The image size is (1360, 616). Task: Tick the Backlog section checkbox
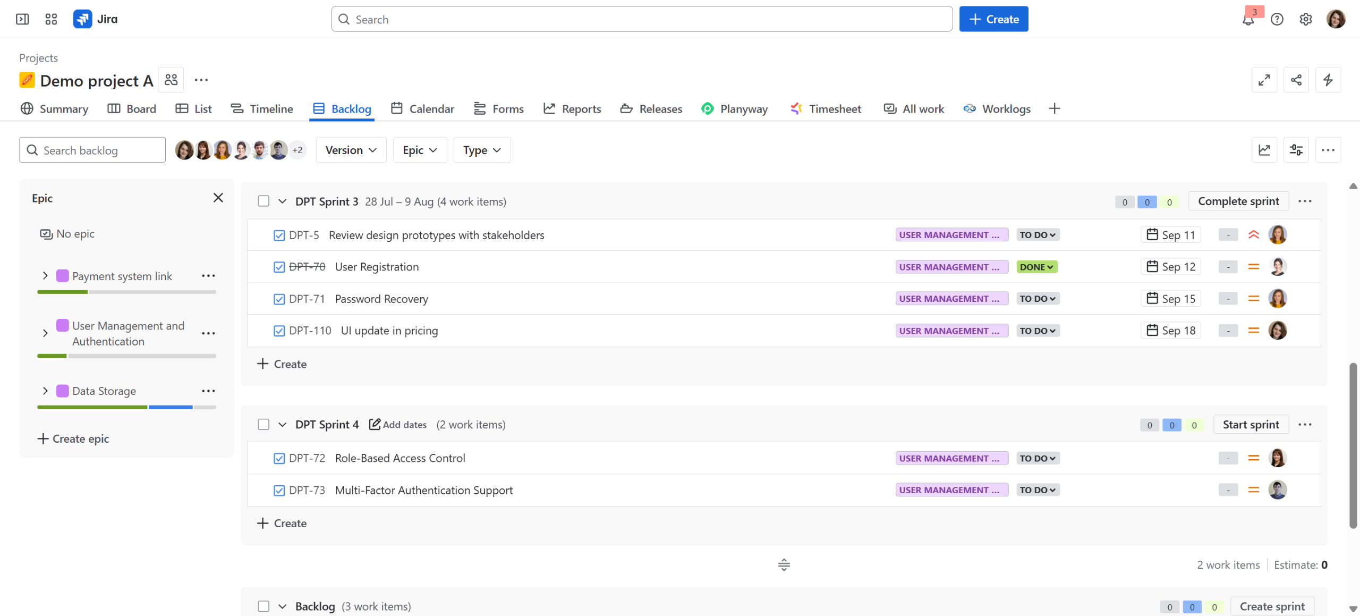263,606
